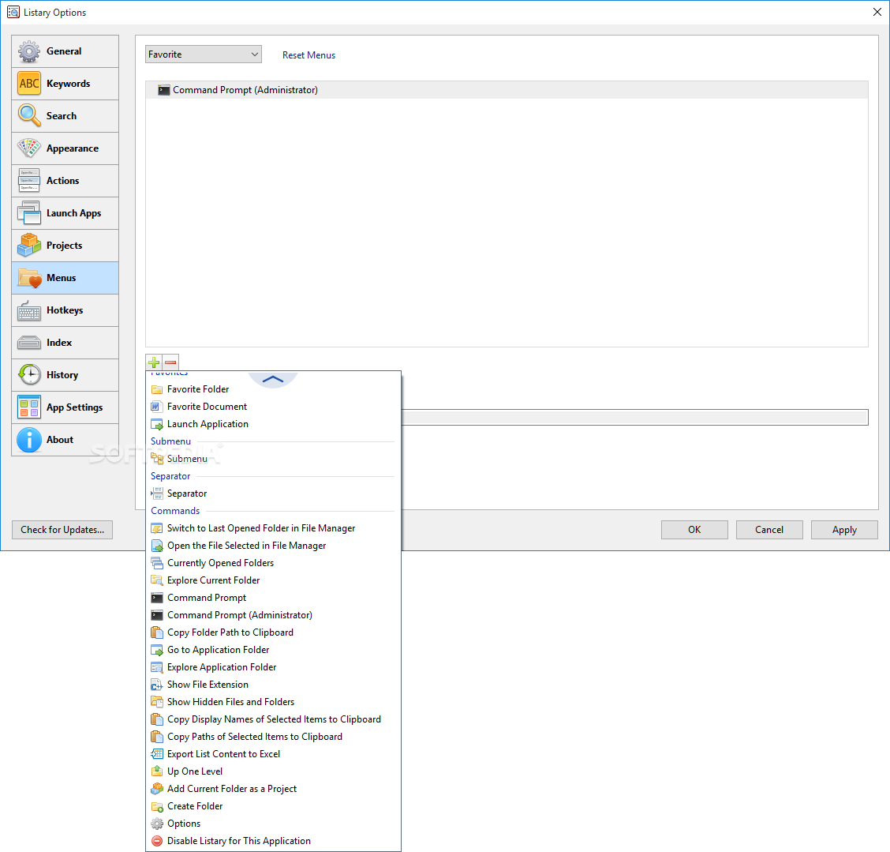The height and width of the screenshot is (852, 890).
Task: Select Explore Current Folder command
Action: [273, 580]
